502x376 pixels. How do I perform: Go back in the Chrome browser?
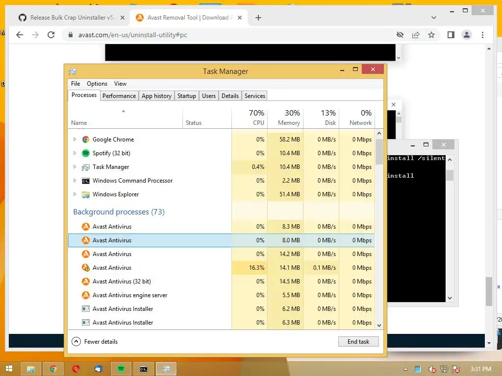[20, 35]
